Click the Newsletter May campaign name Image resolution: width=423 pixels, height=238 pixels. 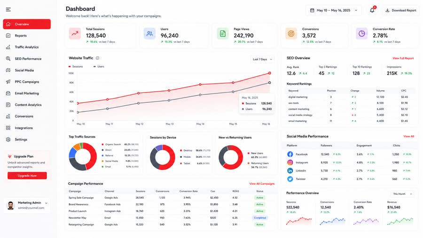click(x=78, y=218)
